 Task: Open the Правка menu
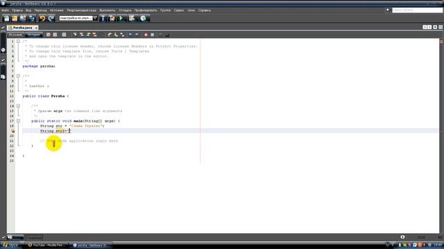[x=17, y=10]
